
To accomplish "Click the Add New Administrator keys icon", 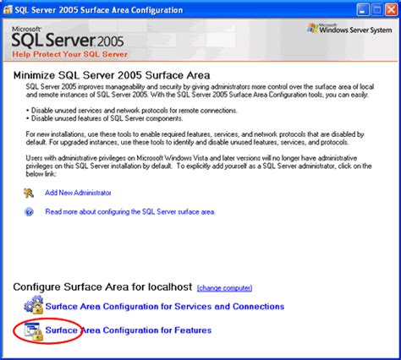I will [x=29, y=194].
